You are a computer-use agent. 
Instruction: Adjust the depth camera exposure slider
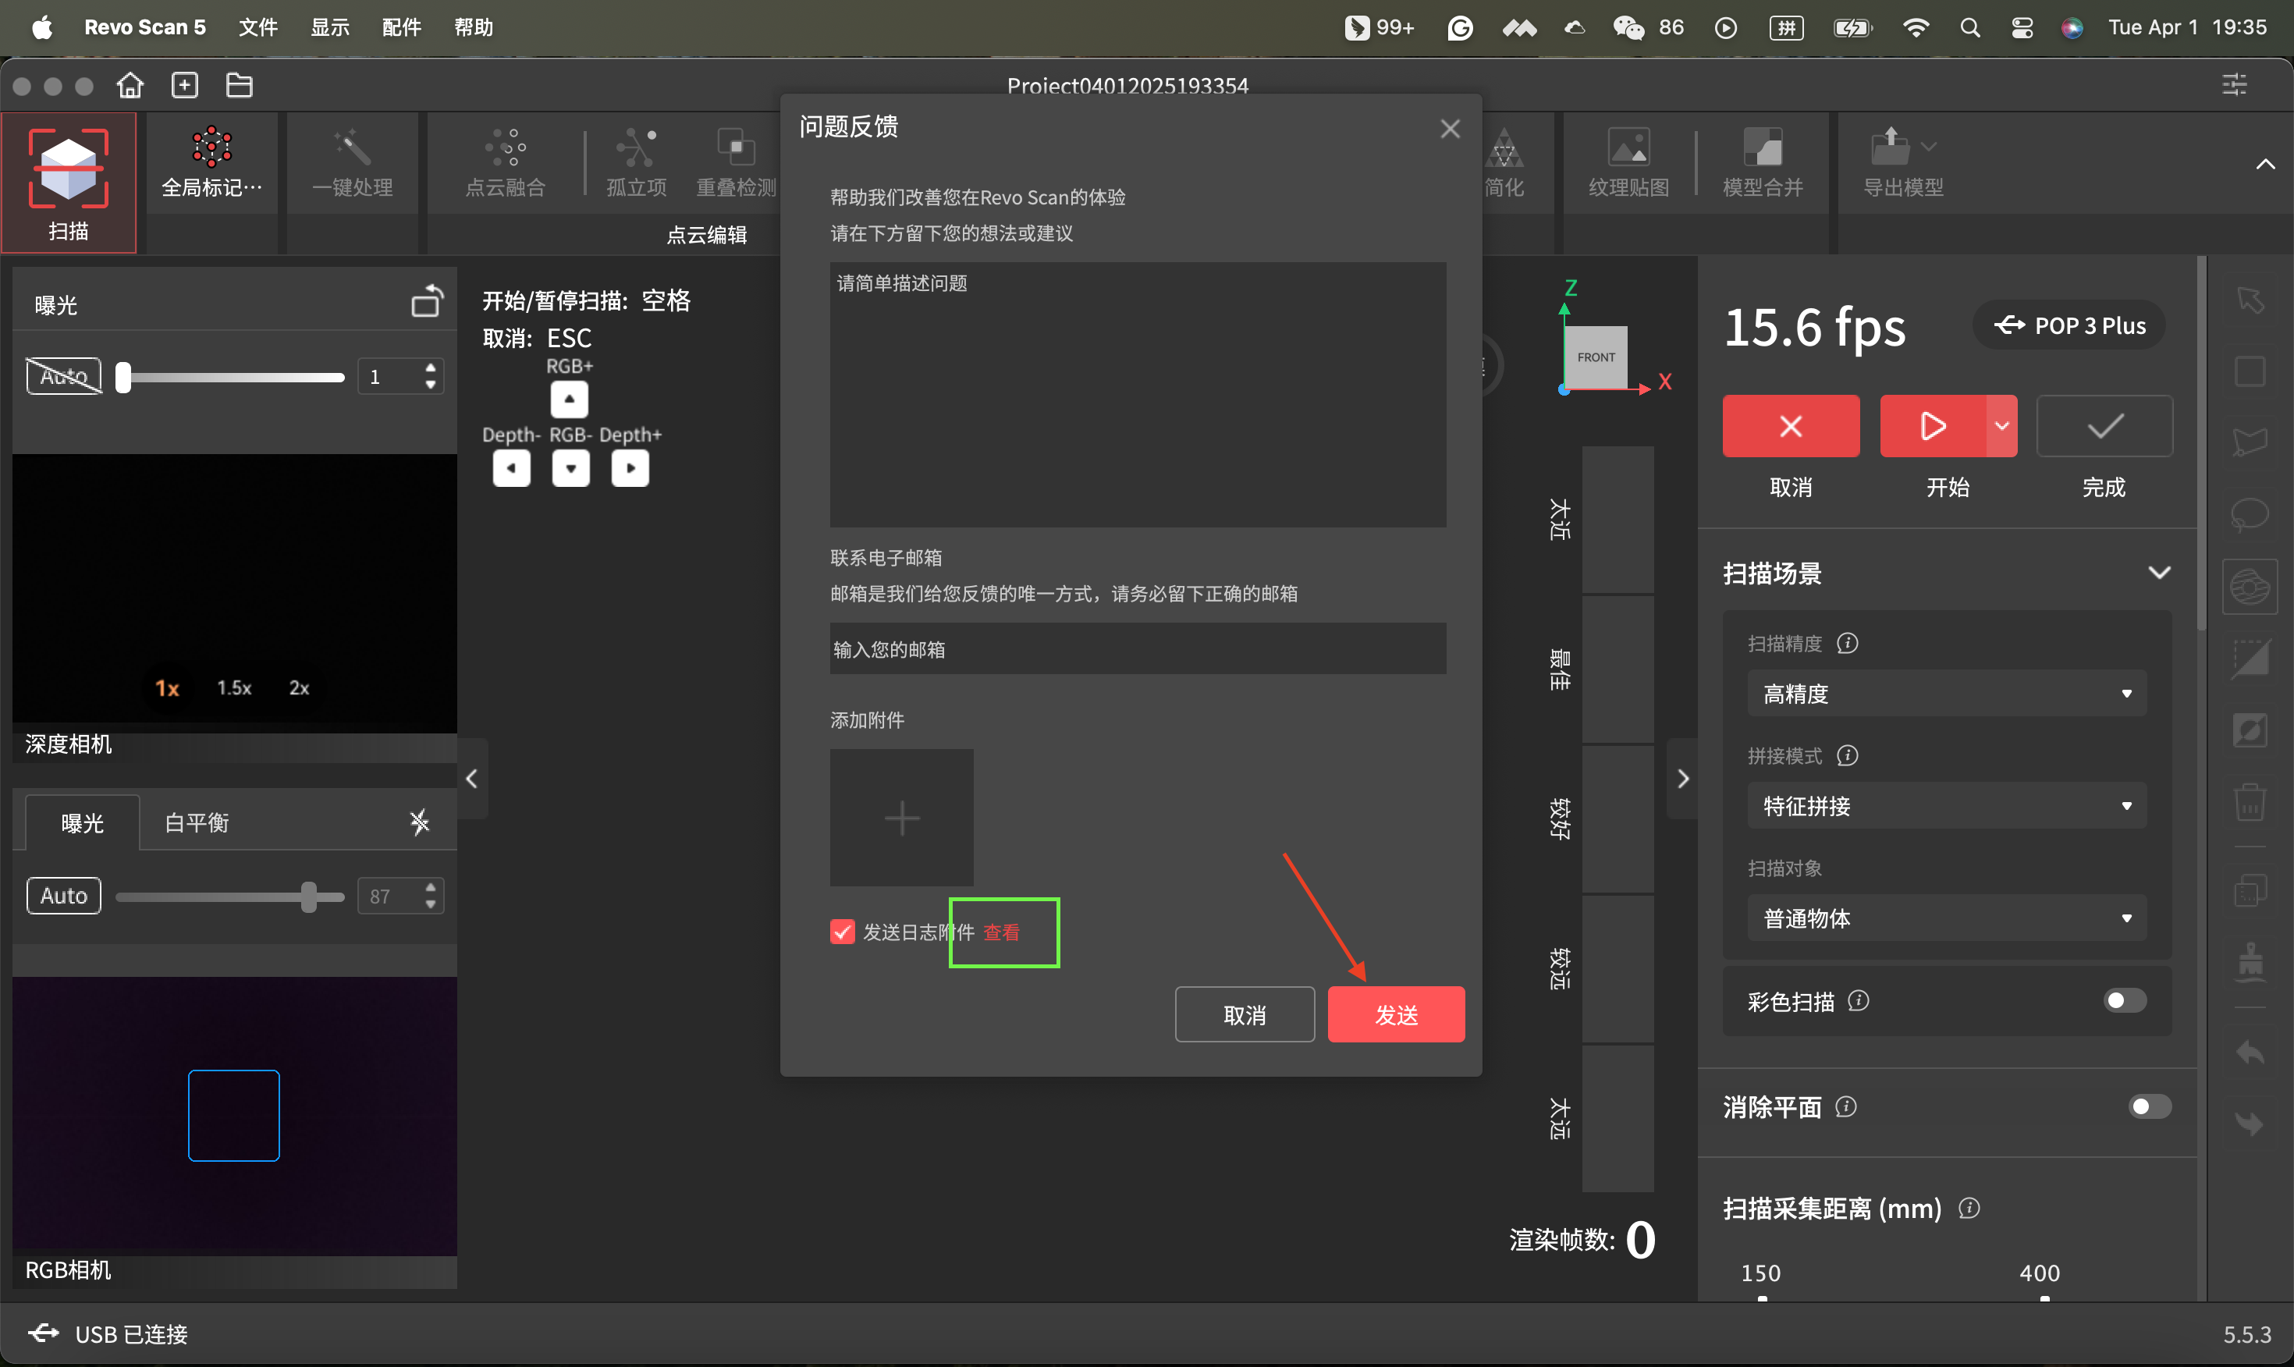click(230, 376)
